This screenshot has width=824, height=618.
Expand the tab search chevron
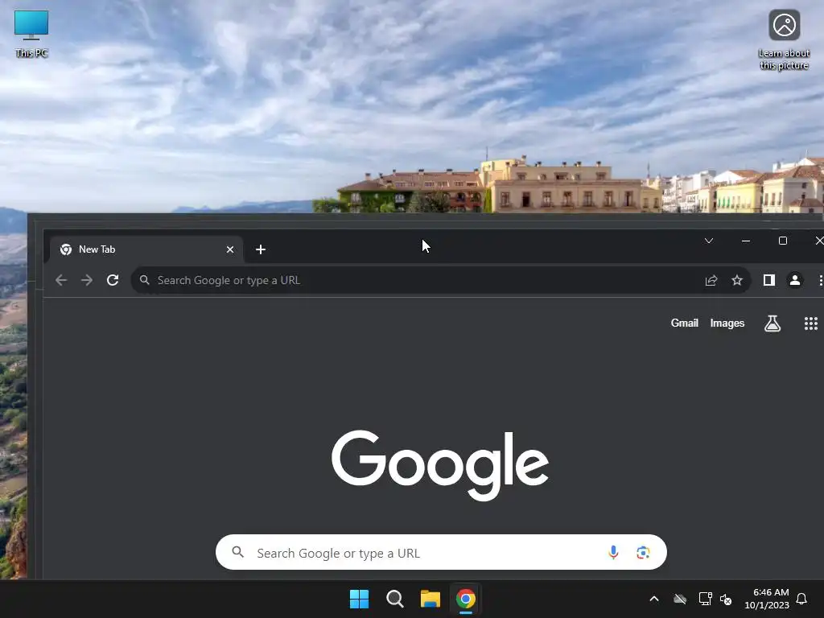click(709, 241)
